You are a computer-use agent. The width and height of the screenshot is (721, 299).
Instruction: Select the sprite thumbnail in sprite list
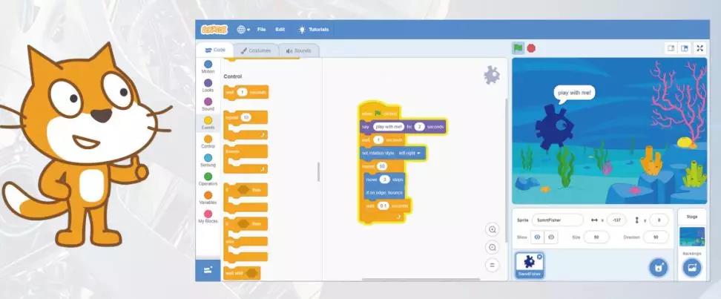530,266
